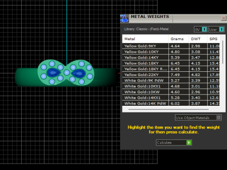Select the White Gold:10KW row
227x170 pixels.
tap(171, 92)
